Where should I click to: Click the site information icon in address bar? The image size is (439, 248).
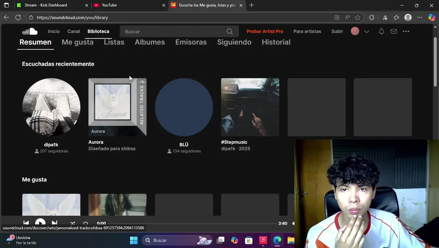pyautogui.click(x=31, y=17)
